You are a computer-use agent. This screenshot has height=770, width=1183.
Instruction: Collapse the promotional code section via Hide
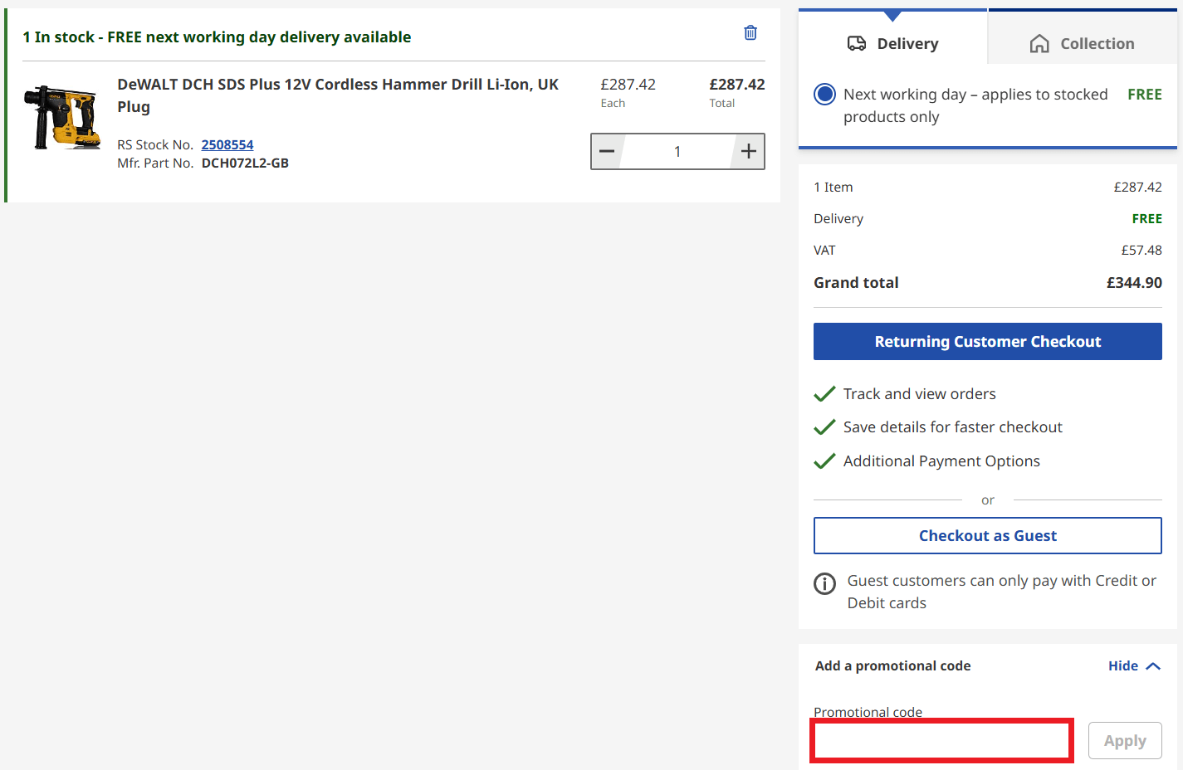click(1134, 665)
